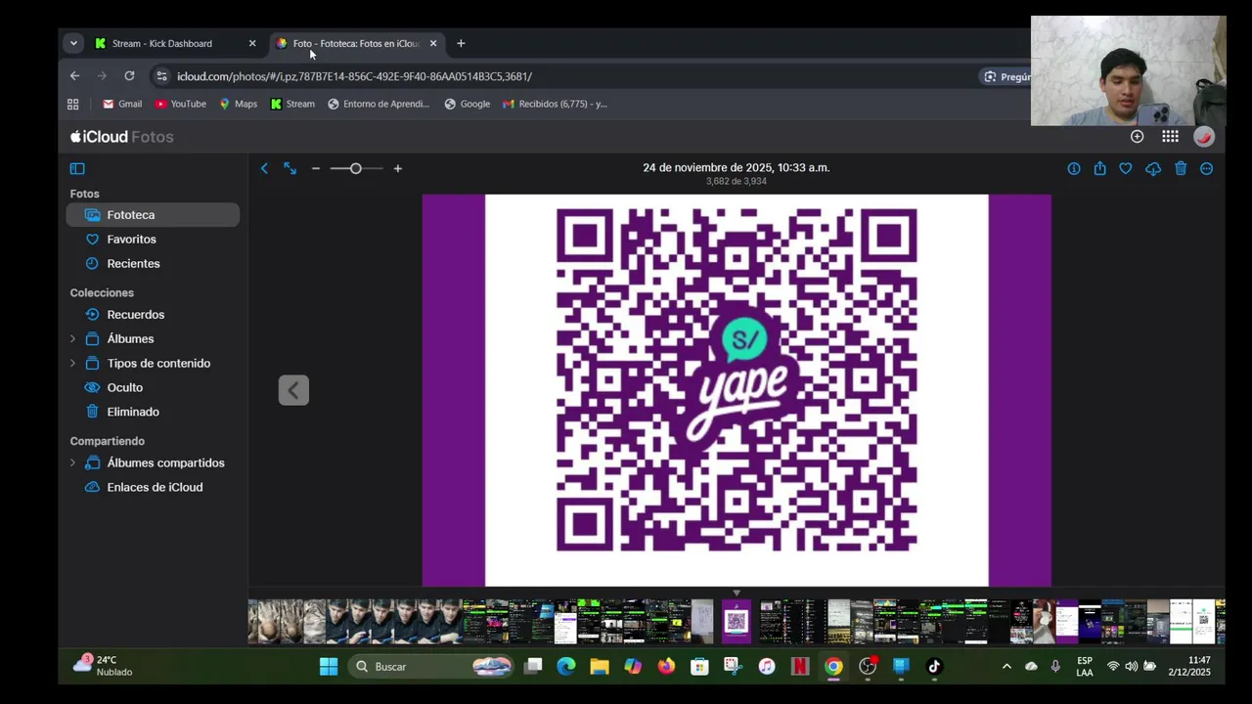The width and height of the screenshot is (1252, 704).
Task: Open Chrome apps grid in bookmarks bar
Action: (72, 104)
